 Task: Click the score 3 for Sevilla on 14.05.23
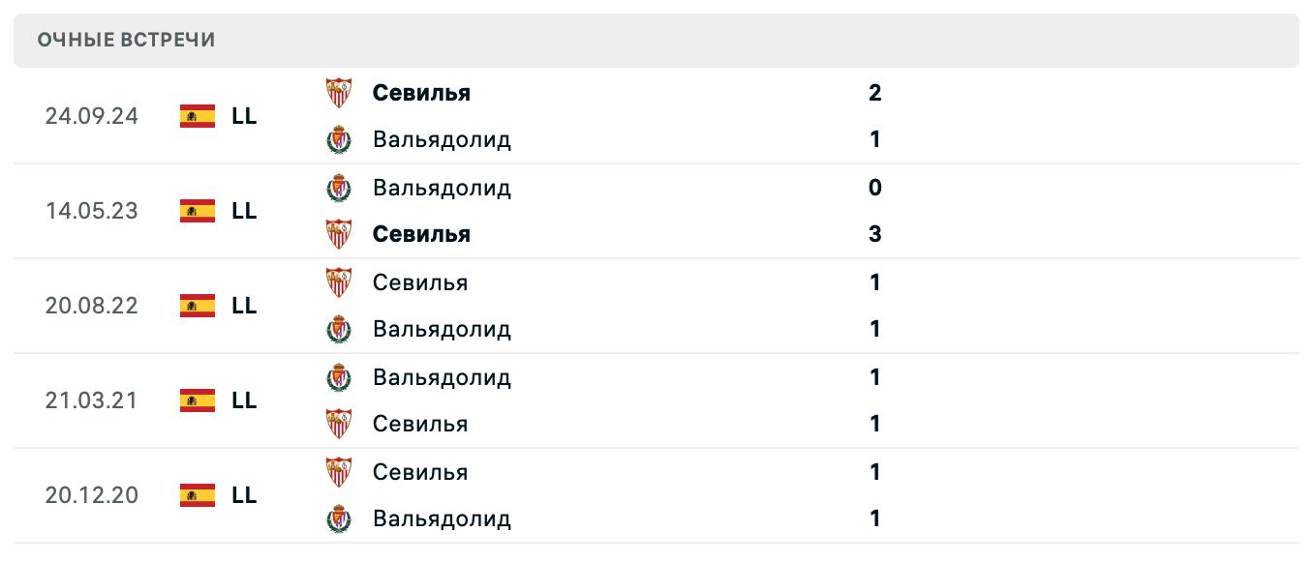pos(874,233)
